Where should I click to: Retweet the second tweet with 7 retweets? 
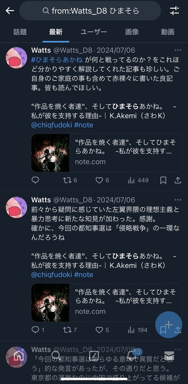70,330
